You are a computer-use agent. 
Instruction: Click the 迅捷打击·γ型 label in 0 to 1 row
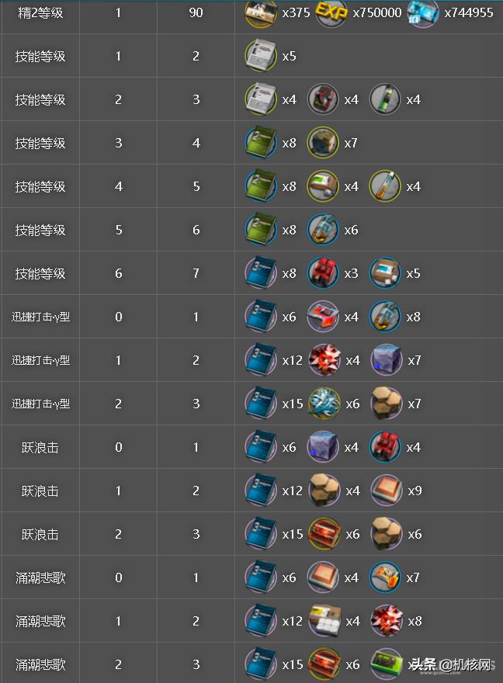40,317
